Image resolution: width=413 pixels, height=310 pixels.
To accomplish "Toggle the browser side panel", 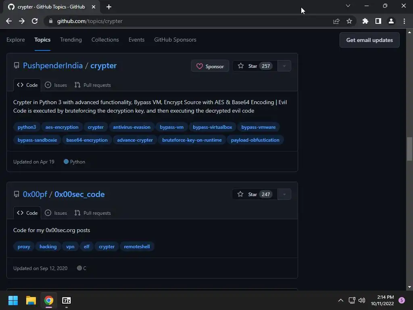I will [378, 21].
